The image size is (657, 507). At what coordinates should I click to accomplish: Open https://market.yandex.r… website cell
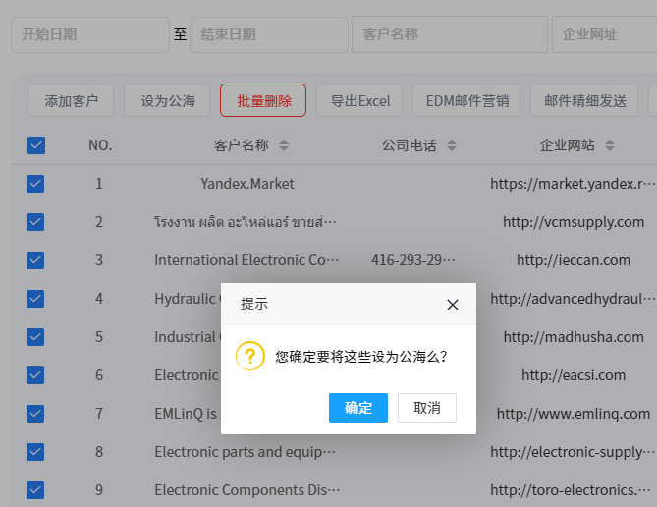pos(573,184)
